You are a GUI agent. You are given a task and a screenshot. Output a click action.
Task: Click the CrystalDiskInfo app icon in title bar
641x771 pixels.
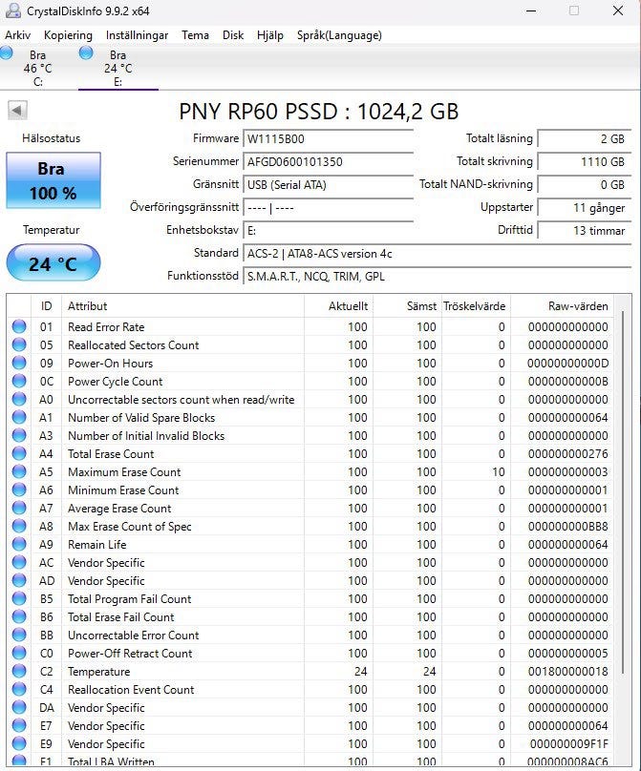coord(12,10)
